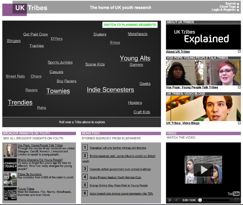Open Cloud Tags from the header

(x=227, y=6)
